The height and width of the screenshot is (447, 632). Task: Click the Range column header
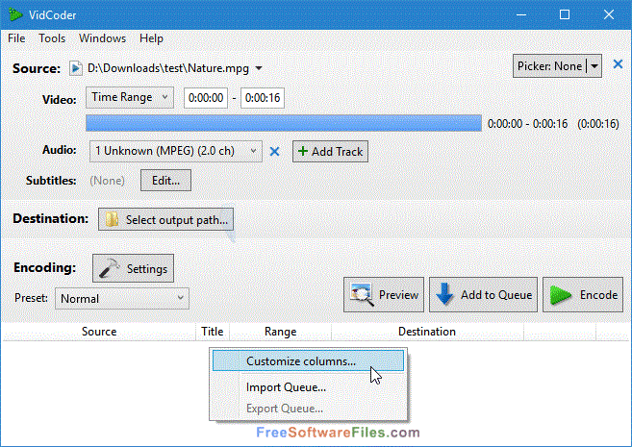[281, 332]
